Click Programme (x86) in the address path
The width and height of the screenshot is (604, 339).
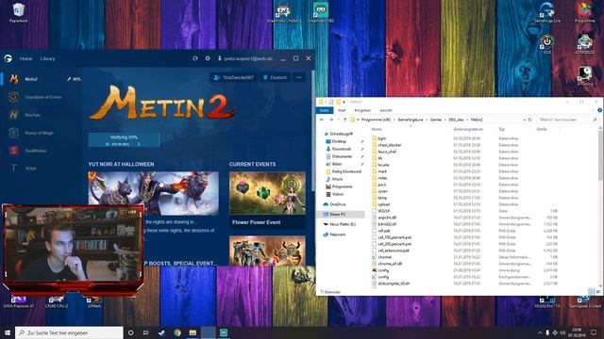[x=376, y=120]
